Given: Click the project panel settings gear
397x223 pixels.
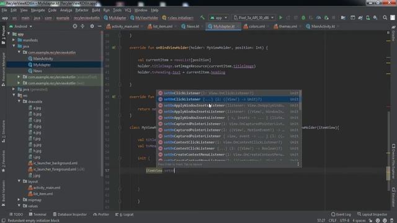Looking at the screenshot, I should (92, 26).
